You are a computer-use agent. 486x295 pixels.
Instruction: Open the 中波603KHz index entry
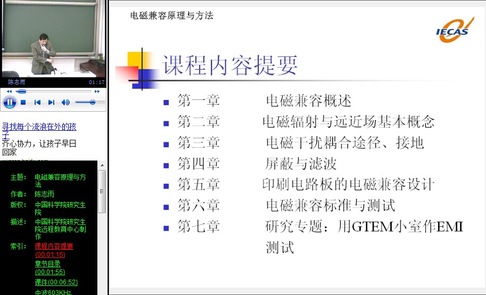point(53,292)
